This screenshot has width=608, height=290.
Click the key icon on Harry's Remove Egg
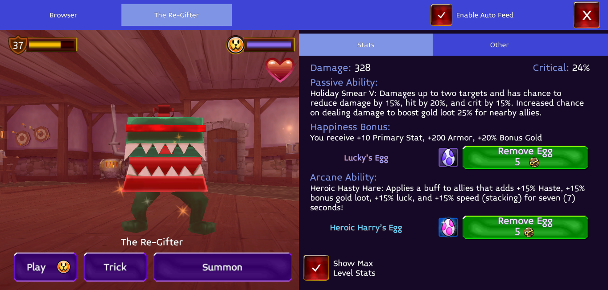[529, 232]
